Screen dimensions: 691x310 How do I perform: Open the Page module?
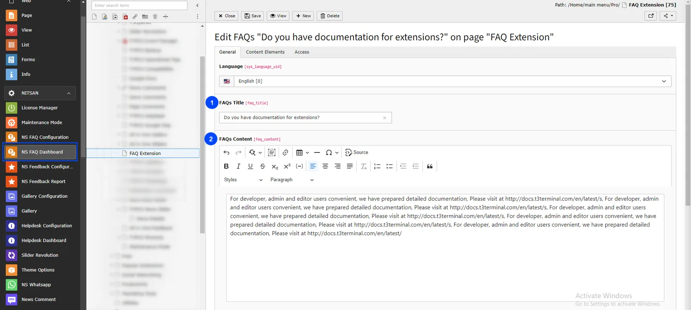click(x=40, y=16)
